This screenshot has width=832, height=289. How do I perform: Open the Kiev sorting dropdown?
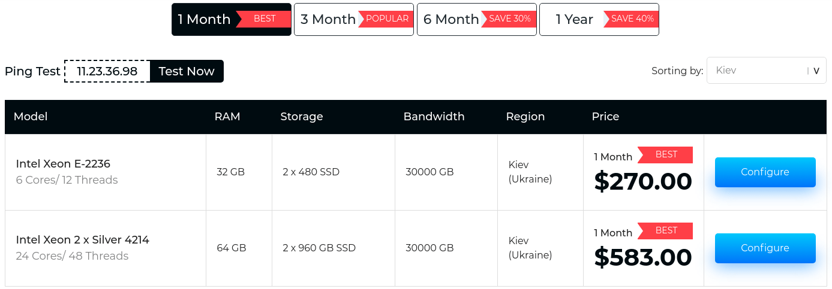click(x=767, y=71)
